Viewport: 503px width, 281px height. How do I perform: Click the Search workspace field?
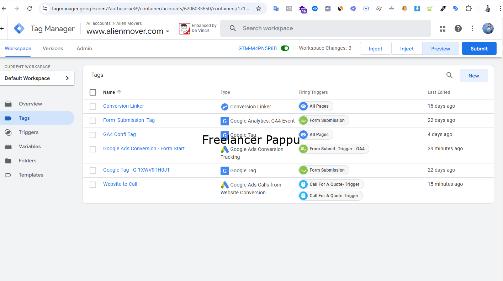[x=325, y=28]
